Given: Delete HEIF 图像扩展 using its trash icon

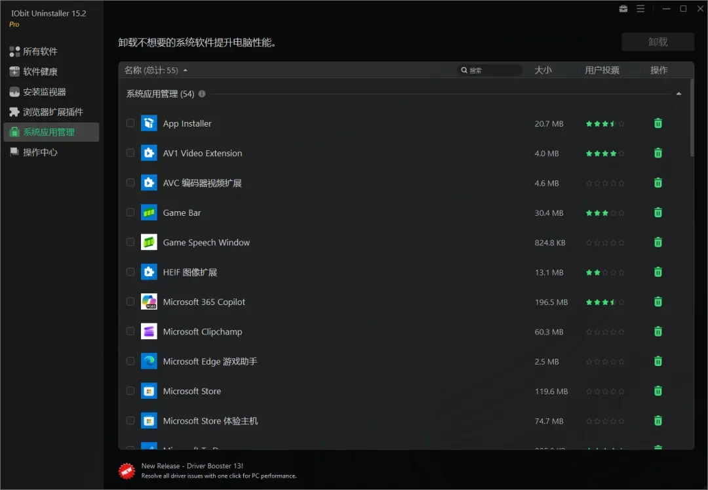Looking at the screenshot, I should pyautogui.click(x=658, y=272).
